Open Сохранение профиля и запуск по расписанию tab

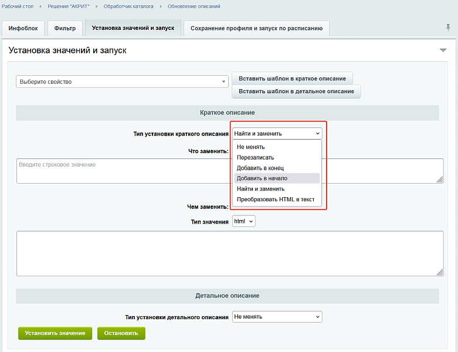tap(256, 28)
